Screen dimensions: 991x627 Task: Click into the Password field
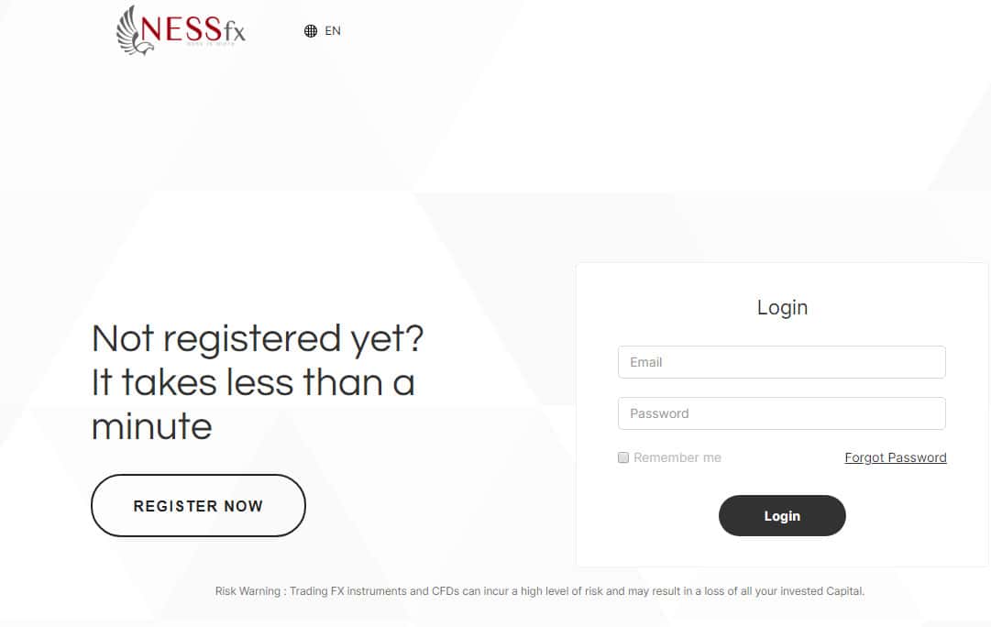point(781,413)
